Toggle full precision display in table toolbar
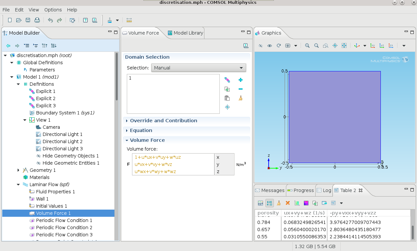Viewport: 417px width, 251px height. pyautogui.click(x=269, y=203)
